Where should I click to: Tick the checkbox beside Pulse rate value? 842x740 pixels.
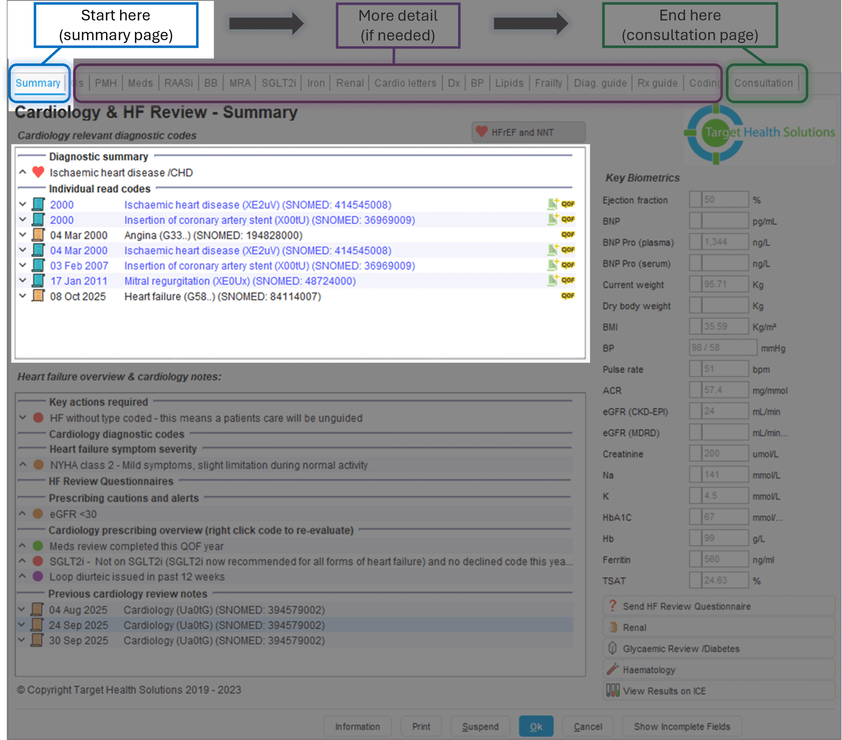(695, 369)
